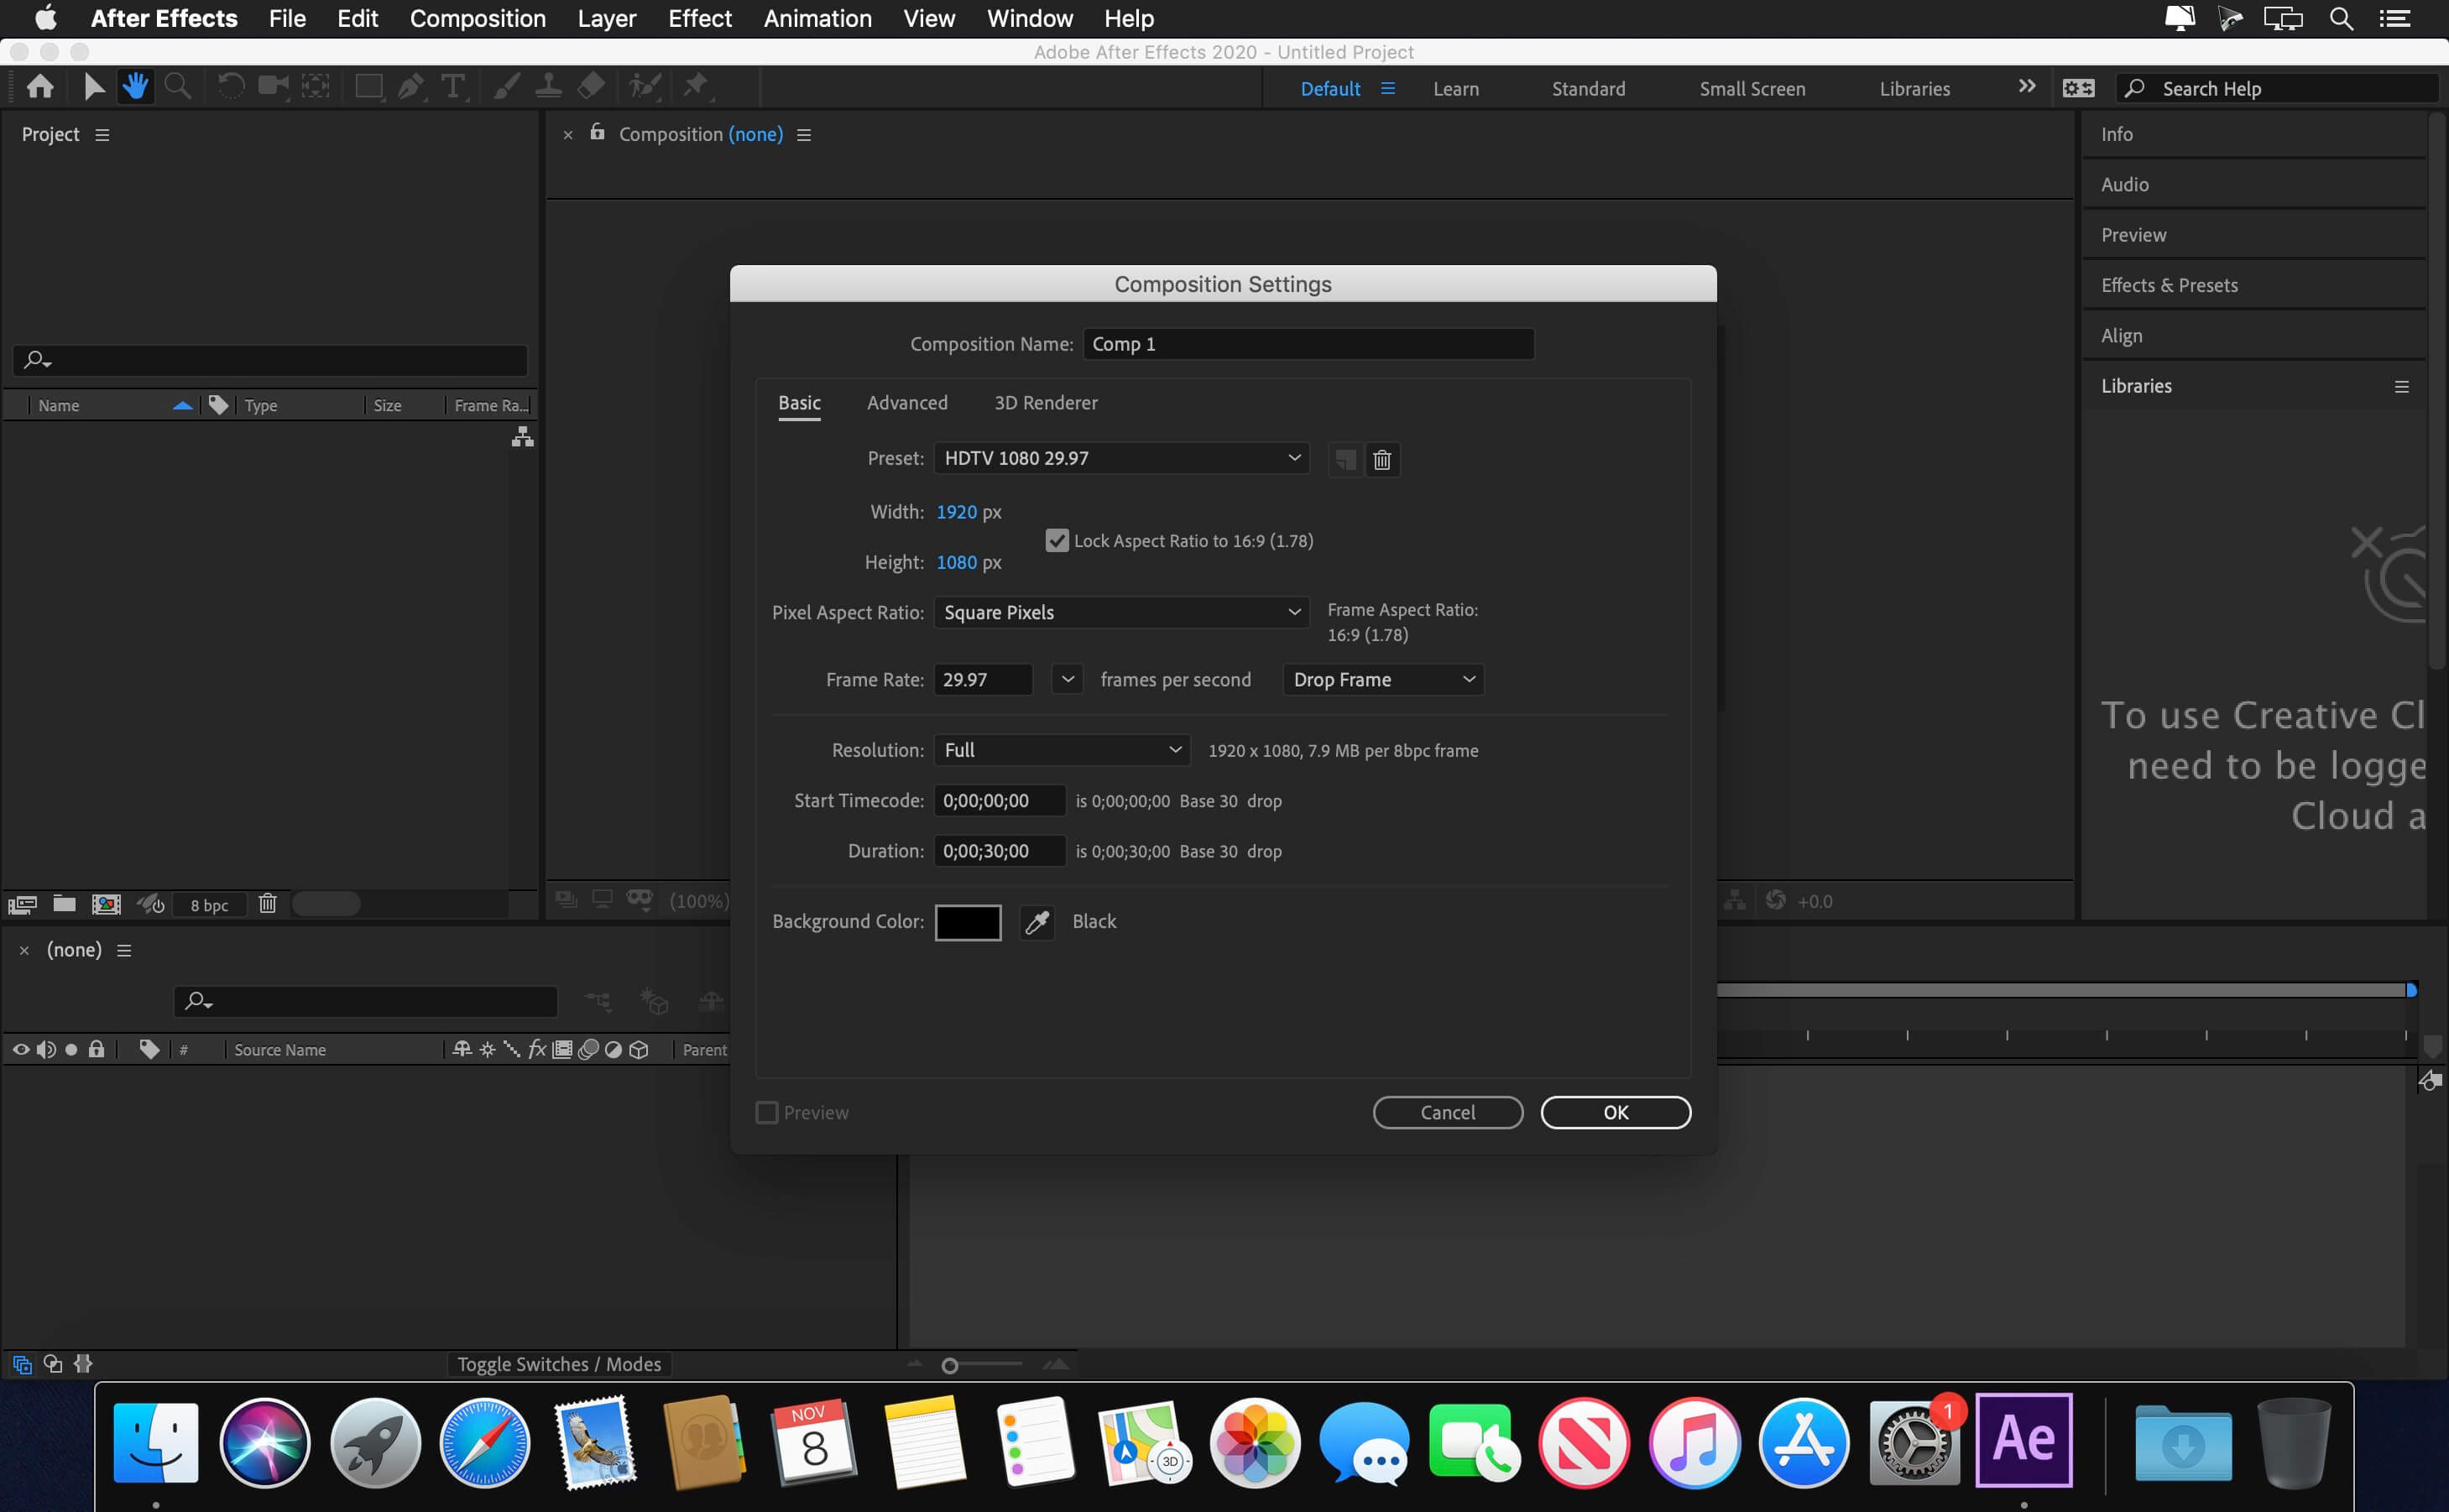Click the Composition Name input field
This screenshot has width=2449, height=1512.
1308,342
